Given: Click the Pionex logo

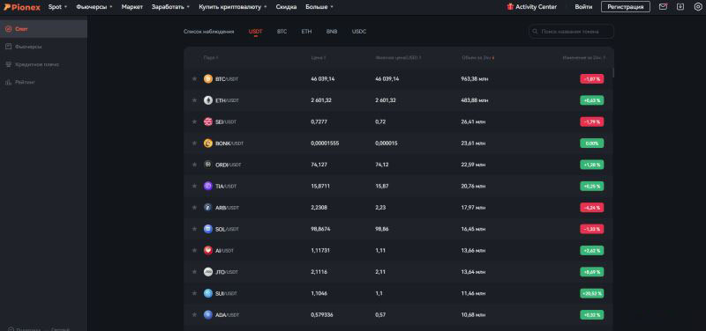Looking at the screenshot, I should point(22,7).
